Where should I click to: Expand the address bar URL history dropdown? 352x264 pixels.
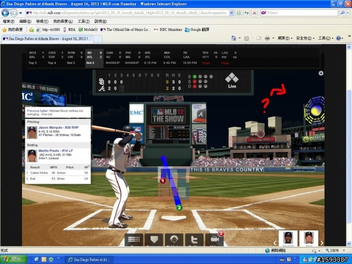pos(232,13)
